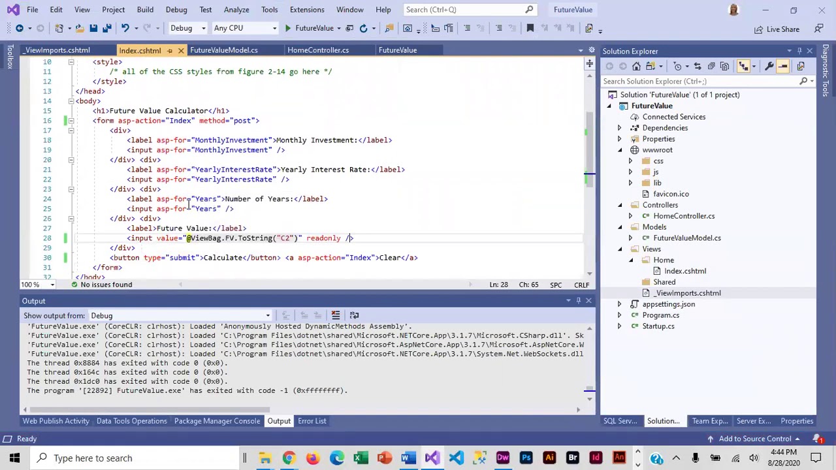Open Properties via the wrench icon
This screenshot has height=470, width=836.
(x=769, y=66)
